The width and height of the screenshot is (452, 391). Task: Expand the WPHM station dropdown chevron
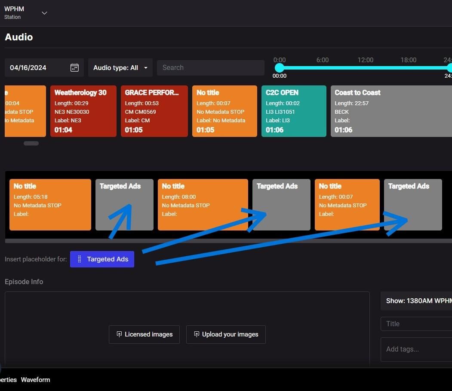(44, 13)
